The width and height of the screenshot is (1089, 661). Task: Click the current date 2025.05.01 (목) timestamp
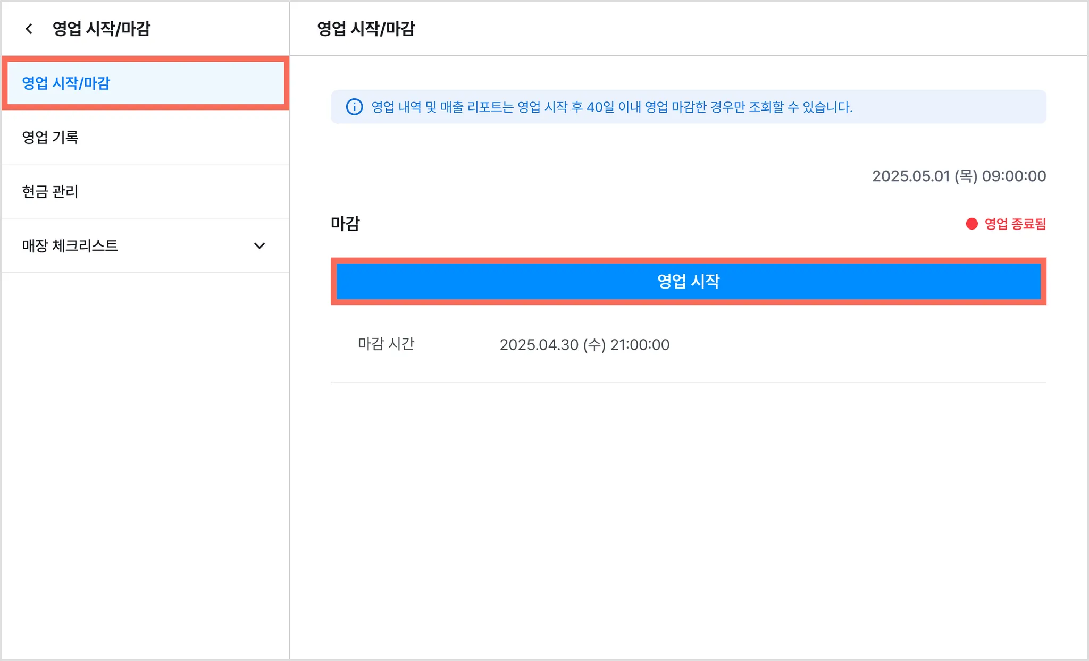click(959, 176)
